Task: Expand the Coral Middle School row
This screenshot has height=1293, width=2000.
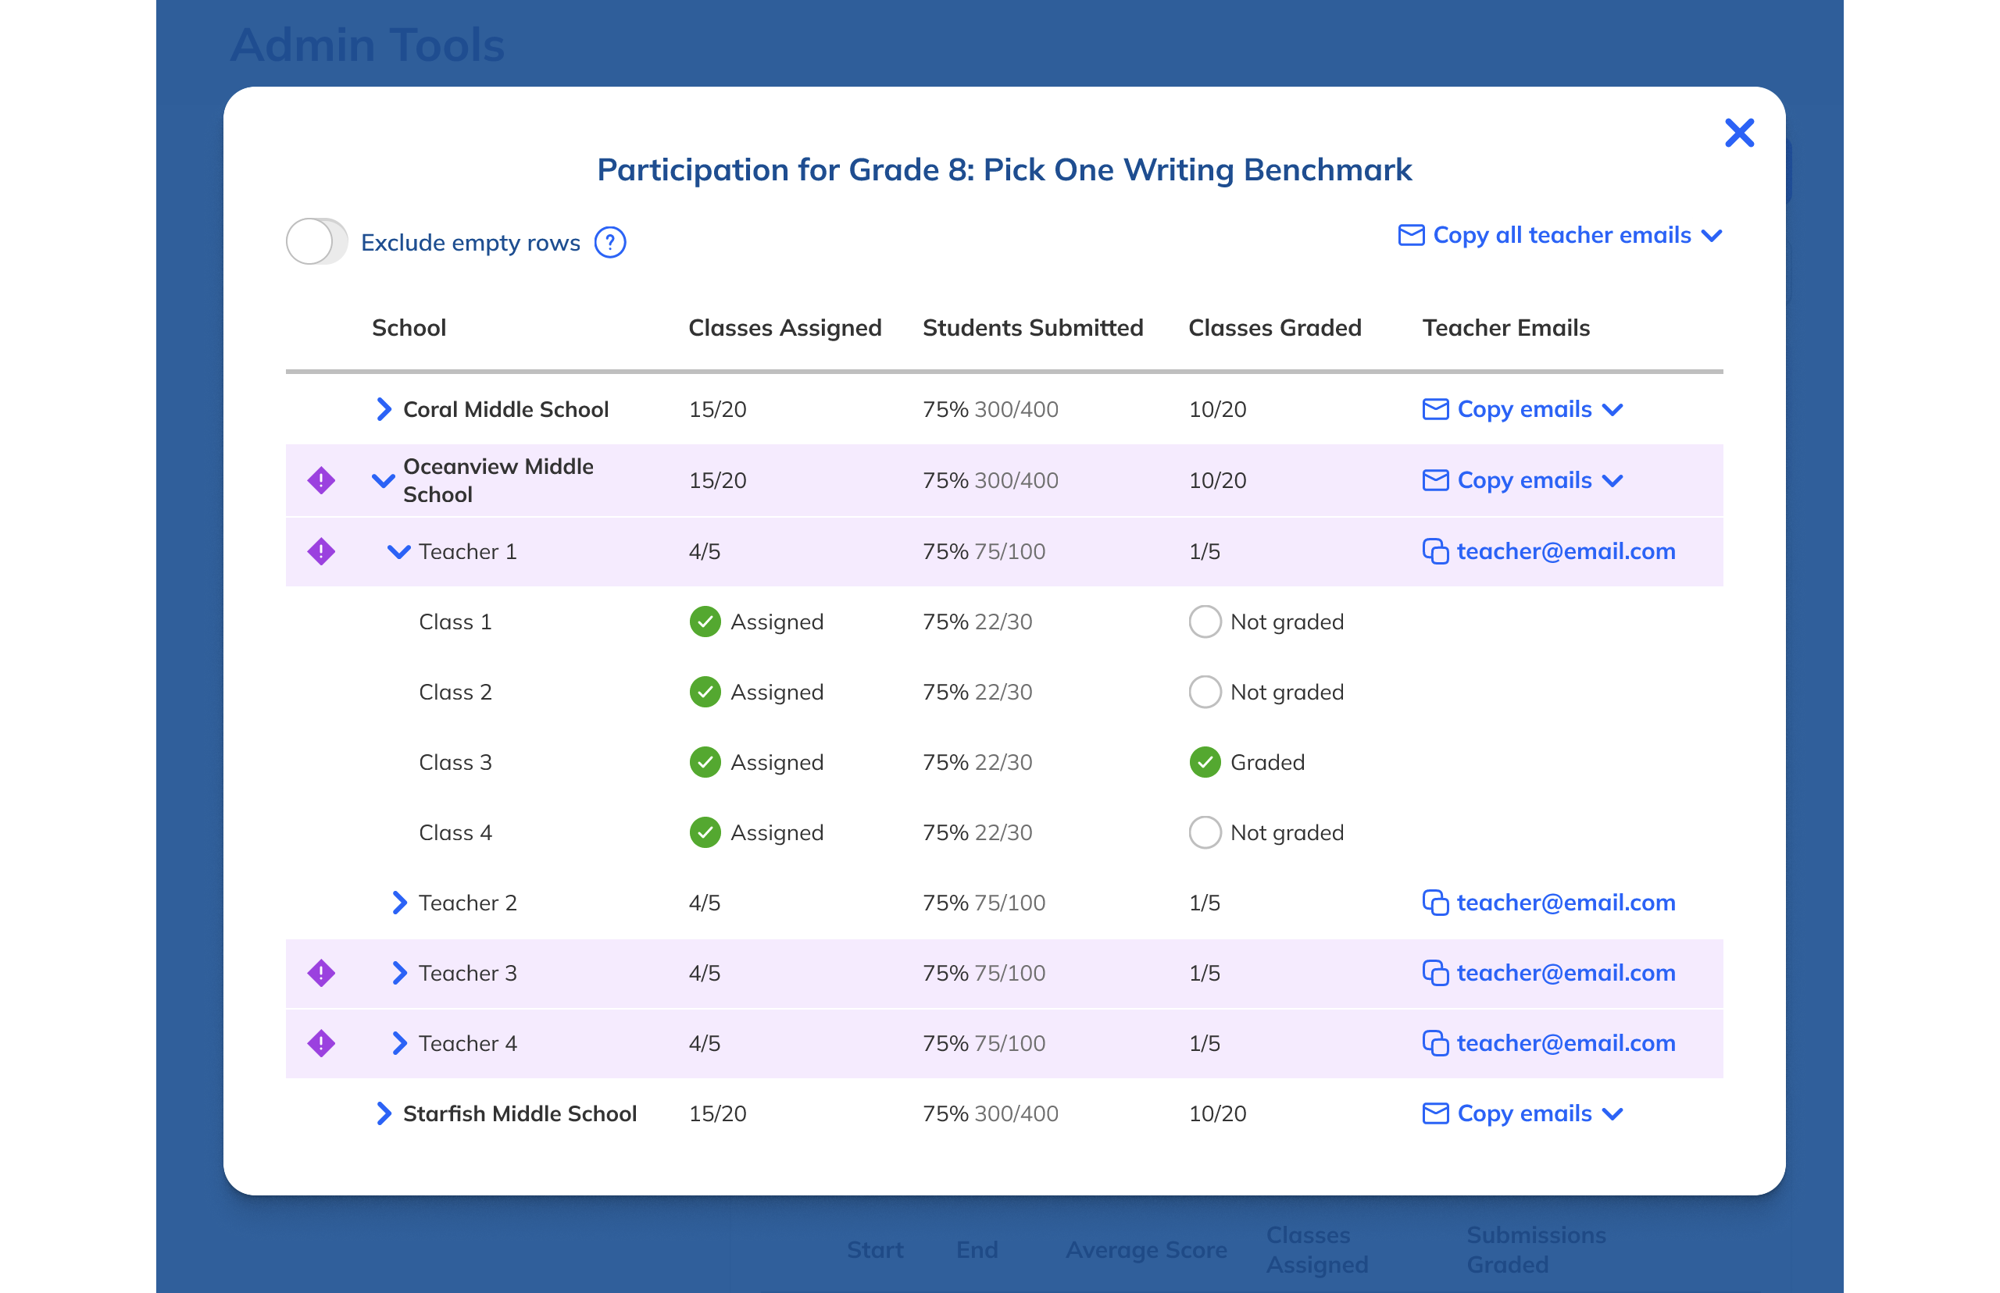Action: [x=383, y=410]
